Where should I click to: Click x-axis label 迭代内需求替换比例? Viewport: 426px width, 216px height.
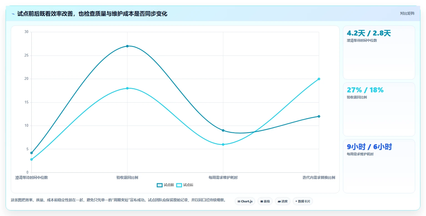(x=319, y=177)
